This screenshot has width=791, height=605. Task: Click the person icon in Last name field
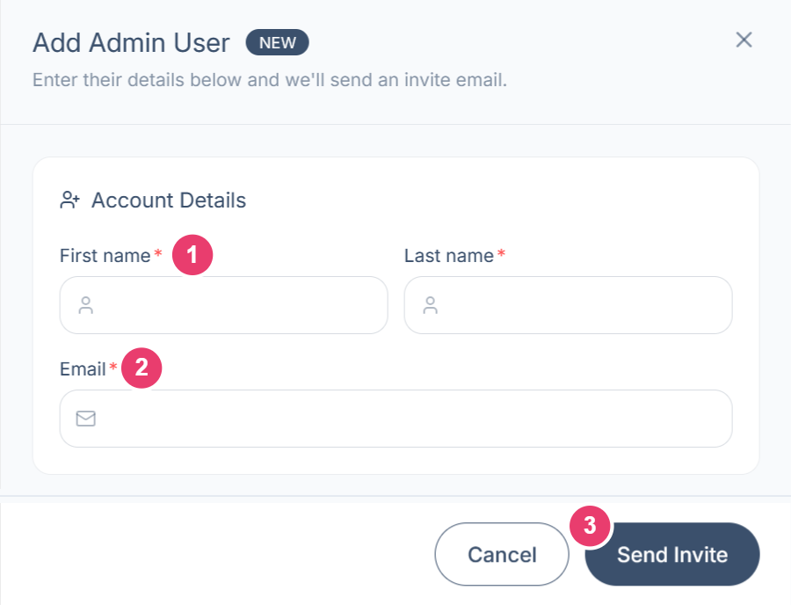point(431,305)
